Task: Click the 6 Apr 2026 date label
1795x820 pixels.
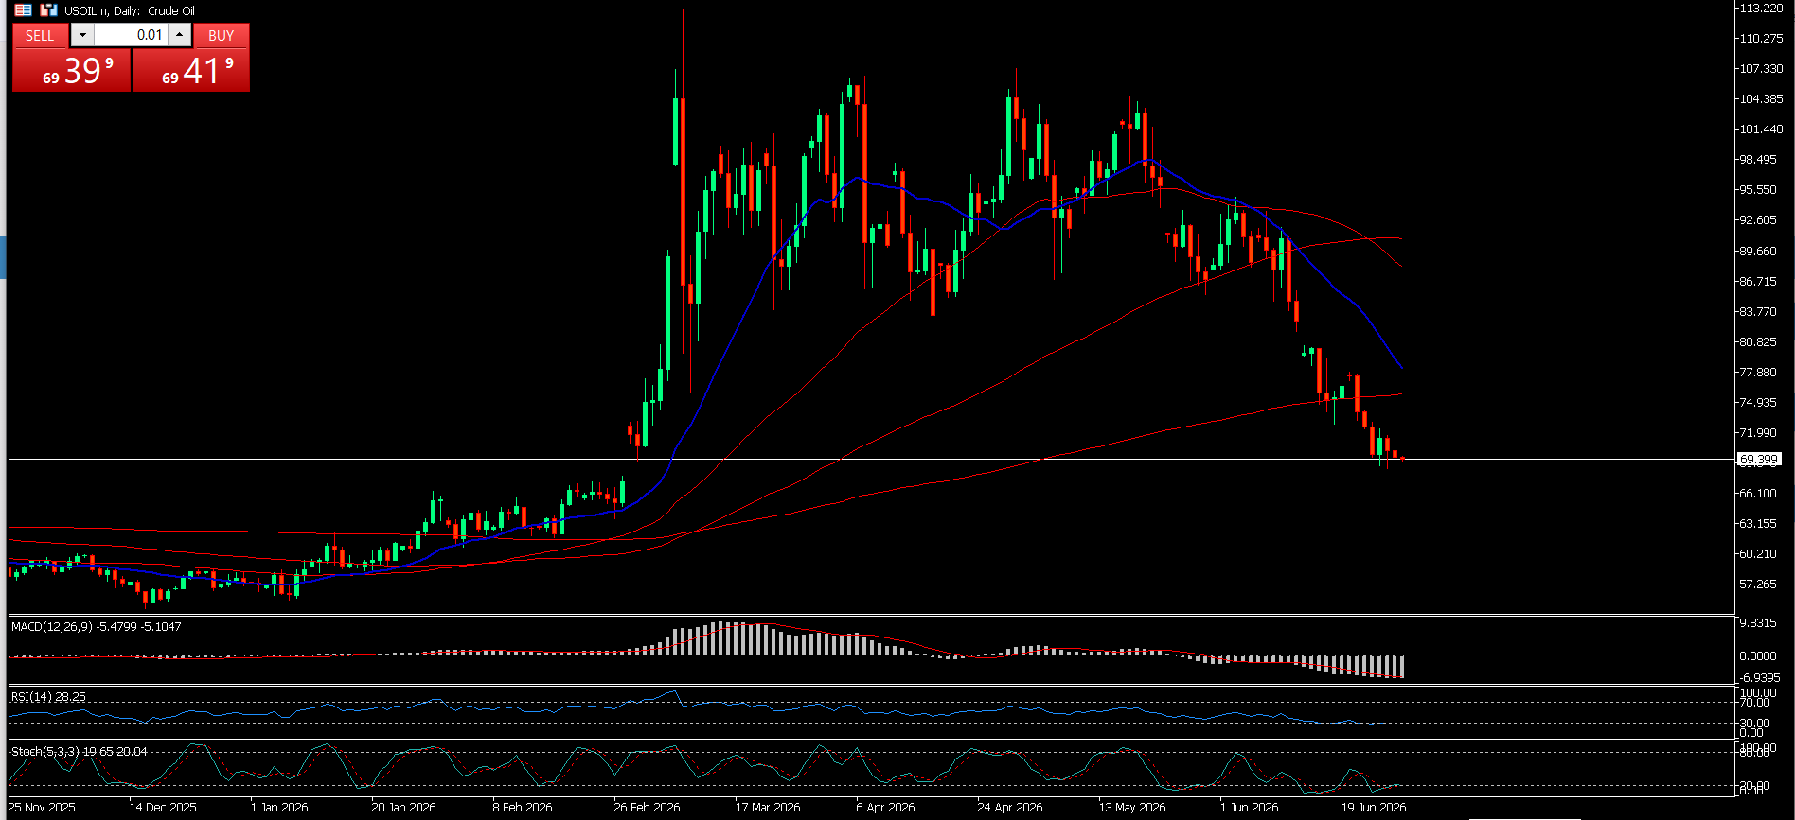Action: pos(886,807)
